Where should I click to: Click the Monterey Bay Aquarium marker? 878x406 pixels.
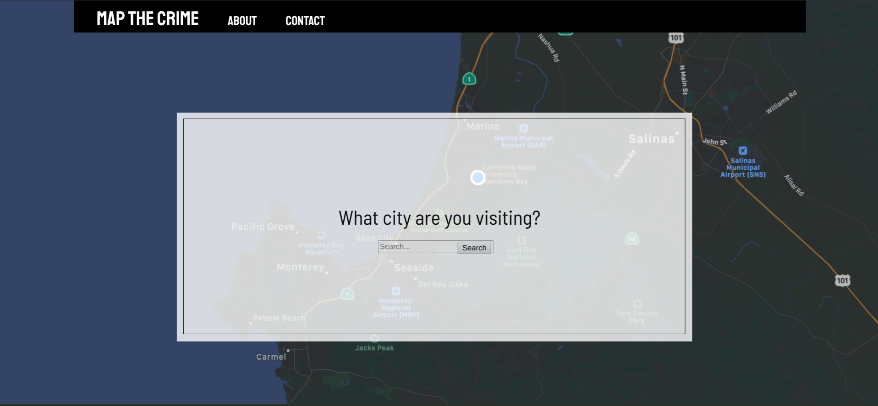pyautogui.click(x=321, y=235)
